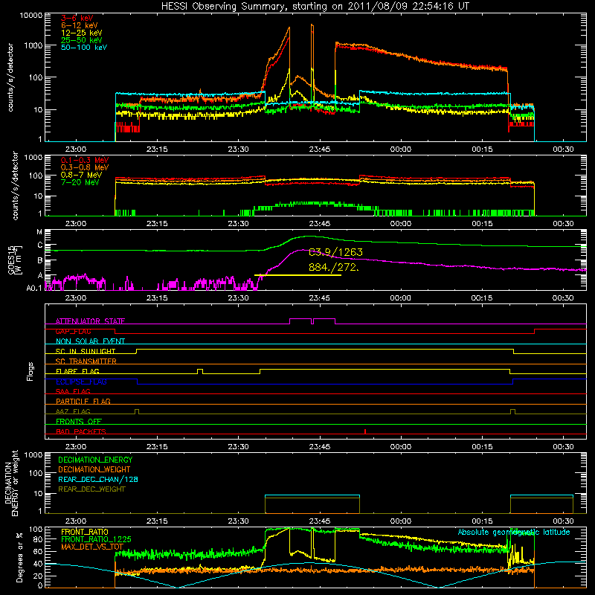The width and height of the screenshot is (595, 595).
Task: Click the SC_IN_SUNLIGHT flag label
Action: coord(86,351)
